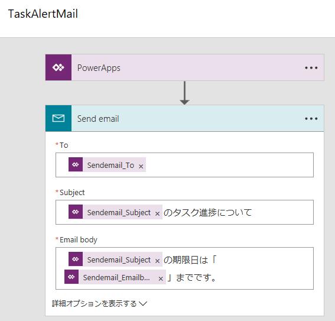Image resolution: width=335 pixels, height=321 pixels.
Task: Click the の期限日は「 text in body
Action: (190, 260)
